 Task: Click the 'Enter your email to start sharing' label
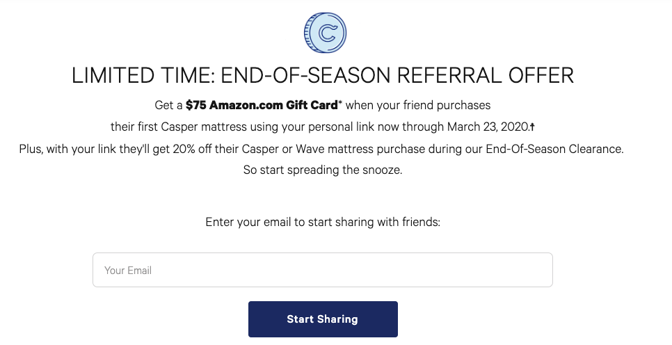coord(323,223)
